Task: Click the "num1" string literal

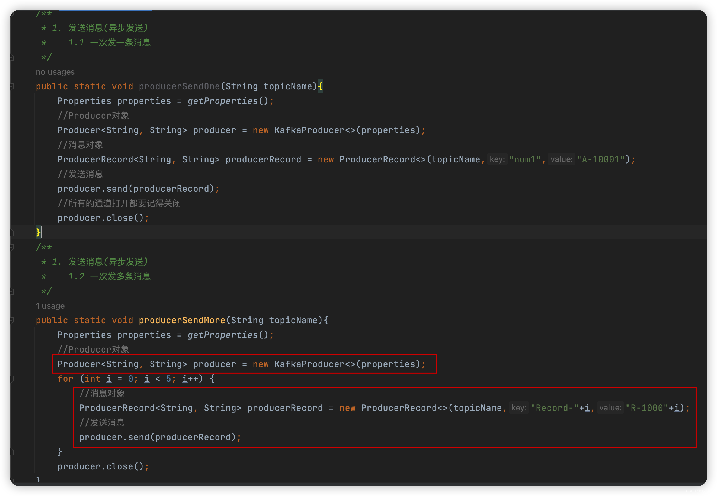Action: (x=525, y=159)
